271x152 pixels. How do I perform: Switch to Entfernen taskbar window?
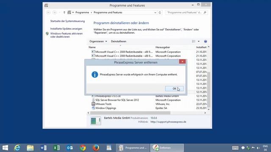[x=167, y=148]
